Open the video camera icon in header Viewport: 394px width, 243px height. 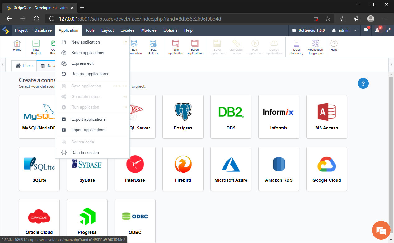point(366,30)
